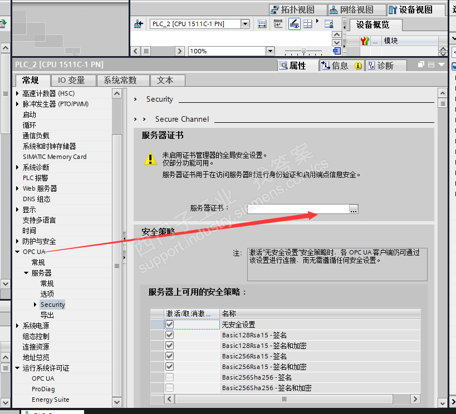Image resolution: width=456 pixels, height=414 pixels.
Task: Open the 系统常数 tab
Action: coord(123,81)
